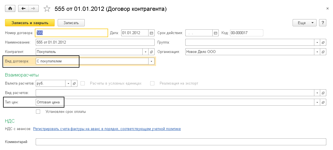Screen dimensions: 333x150
Task: Expand the Вид договора dropdown
Action: tap(151, 61)
